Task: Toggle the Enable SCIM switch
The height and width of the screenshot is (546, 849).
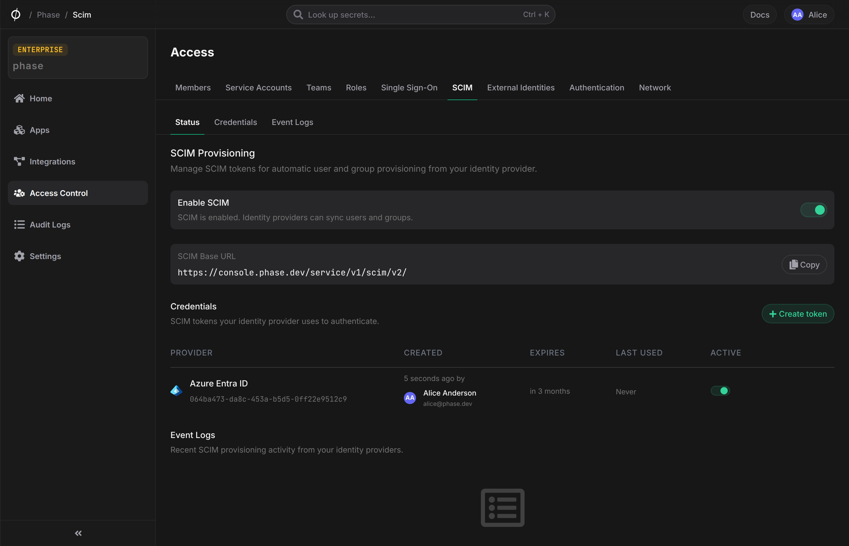Action: (x=814, y=210)
